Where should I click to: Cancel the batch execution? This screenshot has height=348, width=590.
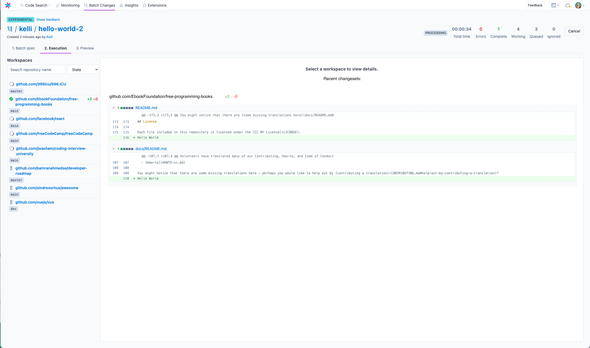(574, 31)
